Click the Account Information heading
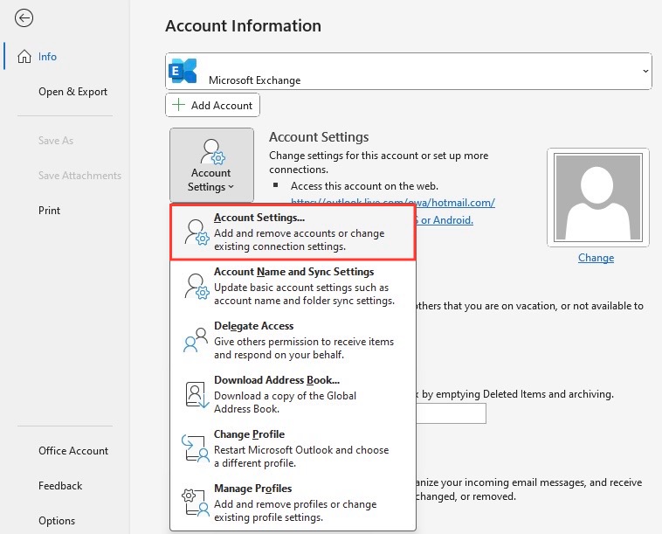Viewport: 662px width, 534px height. (243, 25)
